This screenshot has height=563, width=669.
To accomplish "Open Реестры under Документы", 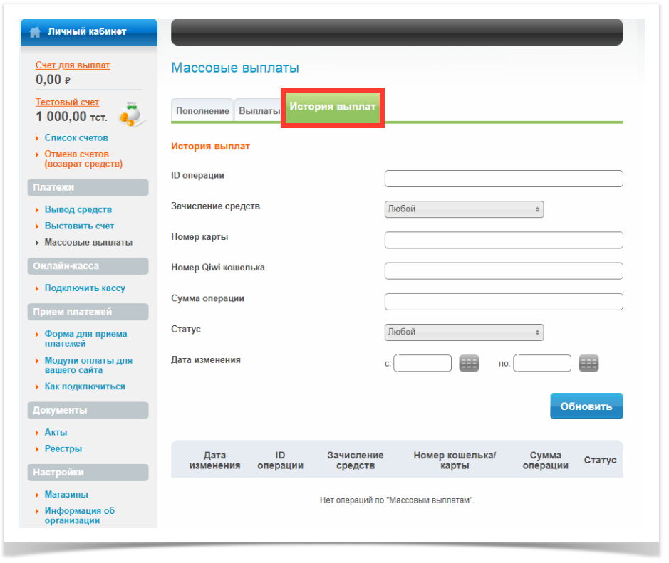I will pyautogui.click(x=63, y=449).
